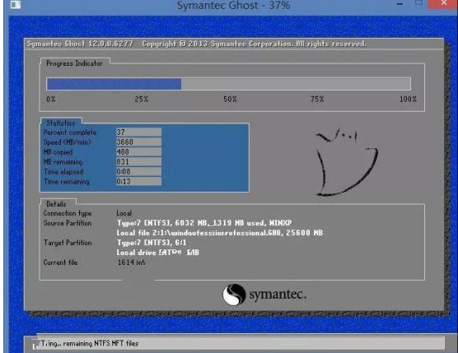Maximize the Symantec Ghost window
Screen dimensions: 458x353
pos(418,3)
